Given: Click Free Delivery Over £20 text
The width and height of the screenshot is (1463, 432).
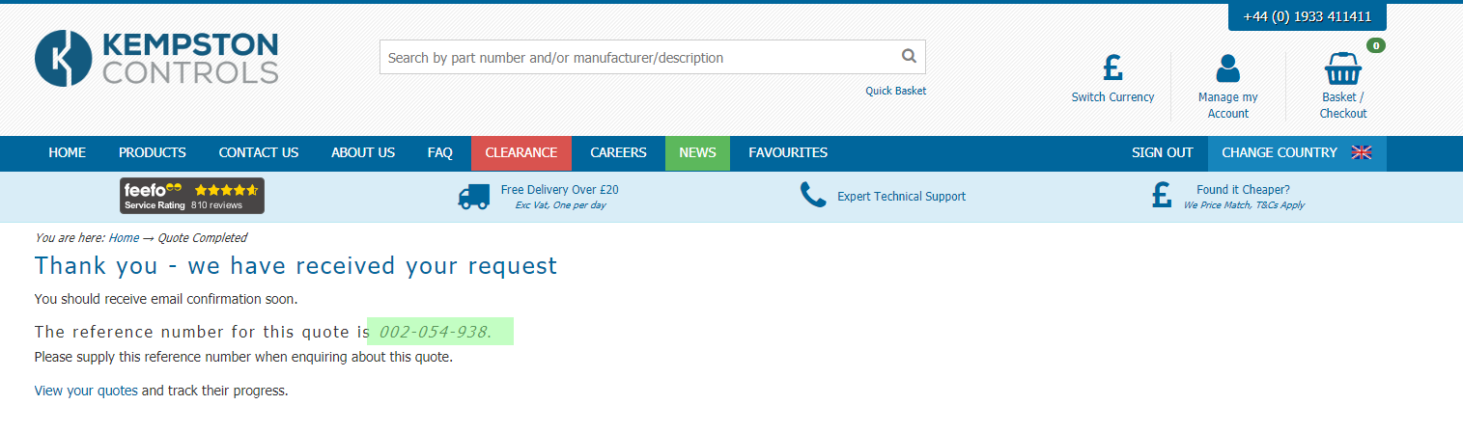Looking at the screenshot, I should (x=560, y=190).
